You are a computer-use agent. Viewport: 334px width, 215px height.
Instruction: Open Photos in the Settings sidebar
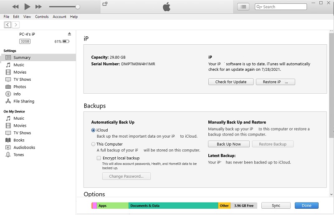(20, 87)
